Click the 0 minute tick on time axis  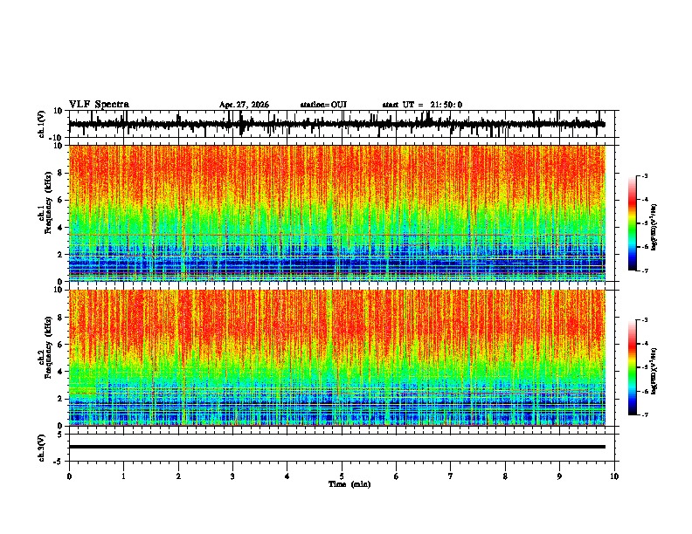[x=69, y=476]
